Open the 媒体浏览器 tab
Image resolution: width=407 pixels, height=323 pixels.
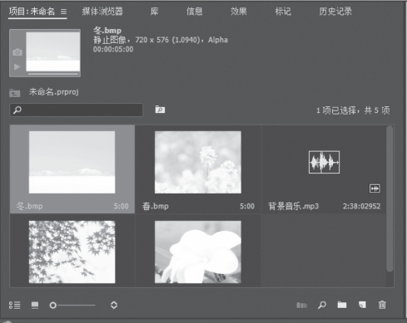tap(102, 12)
